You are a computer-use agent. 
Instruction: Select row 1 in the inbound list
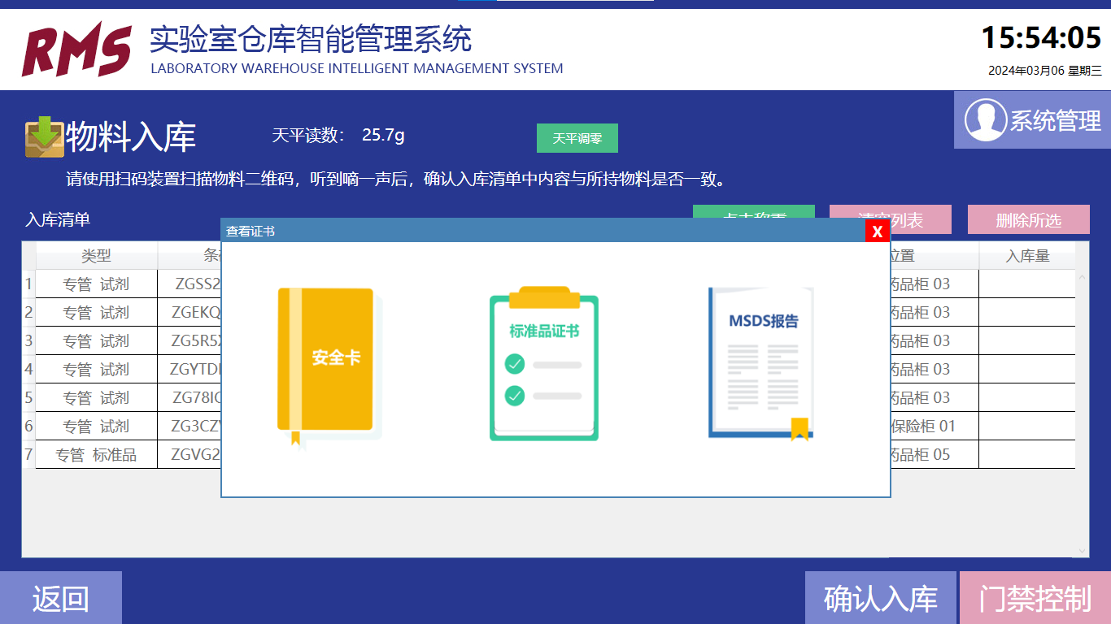pyautogui.click(x=28, y=284)
